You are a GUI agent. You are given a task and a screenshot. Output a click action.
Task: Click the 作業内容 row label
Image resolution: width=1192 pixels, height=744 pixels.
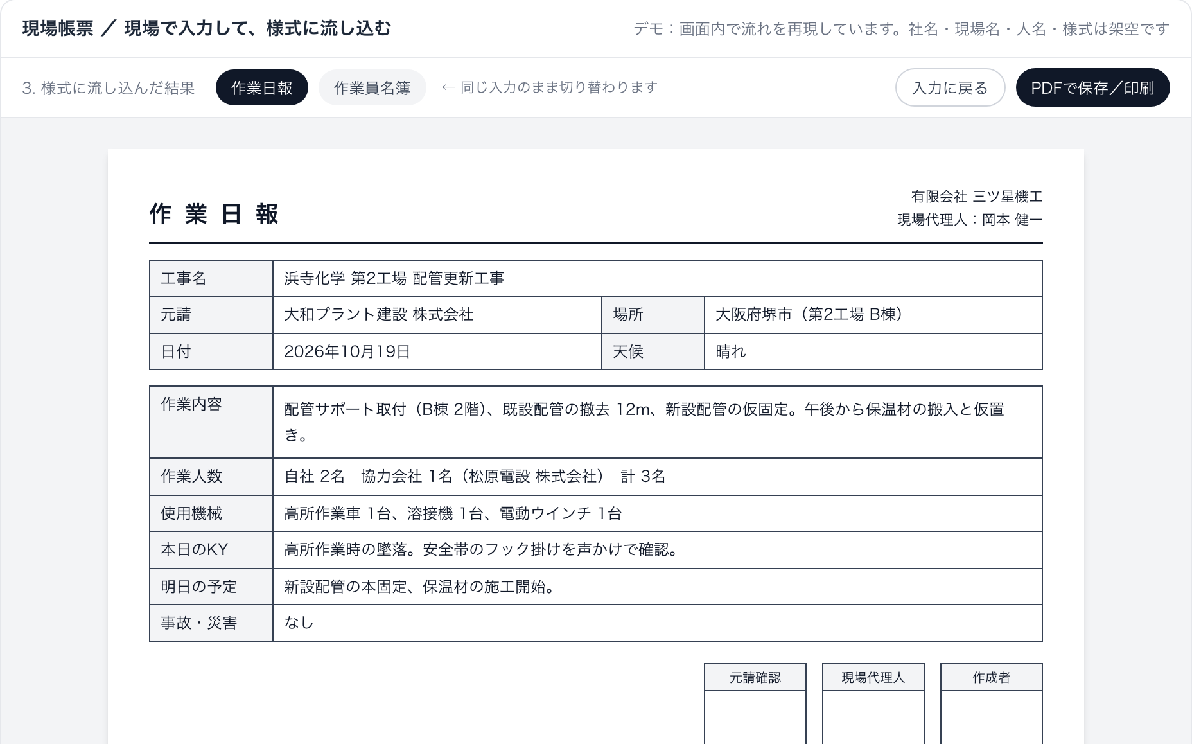pyautogui.click(x=211, y=422)
